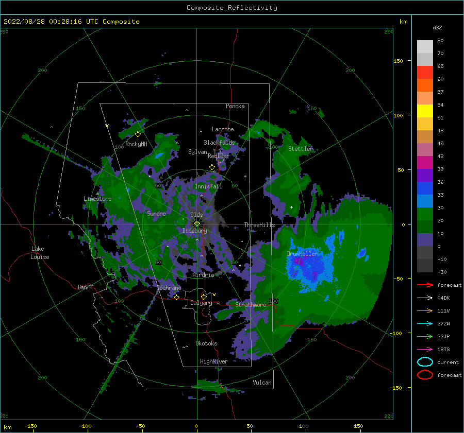The image size is (464, 433).
Task: Click the current legend label
Action: (448, 362)
